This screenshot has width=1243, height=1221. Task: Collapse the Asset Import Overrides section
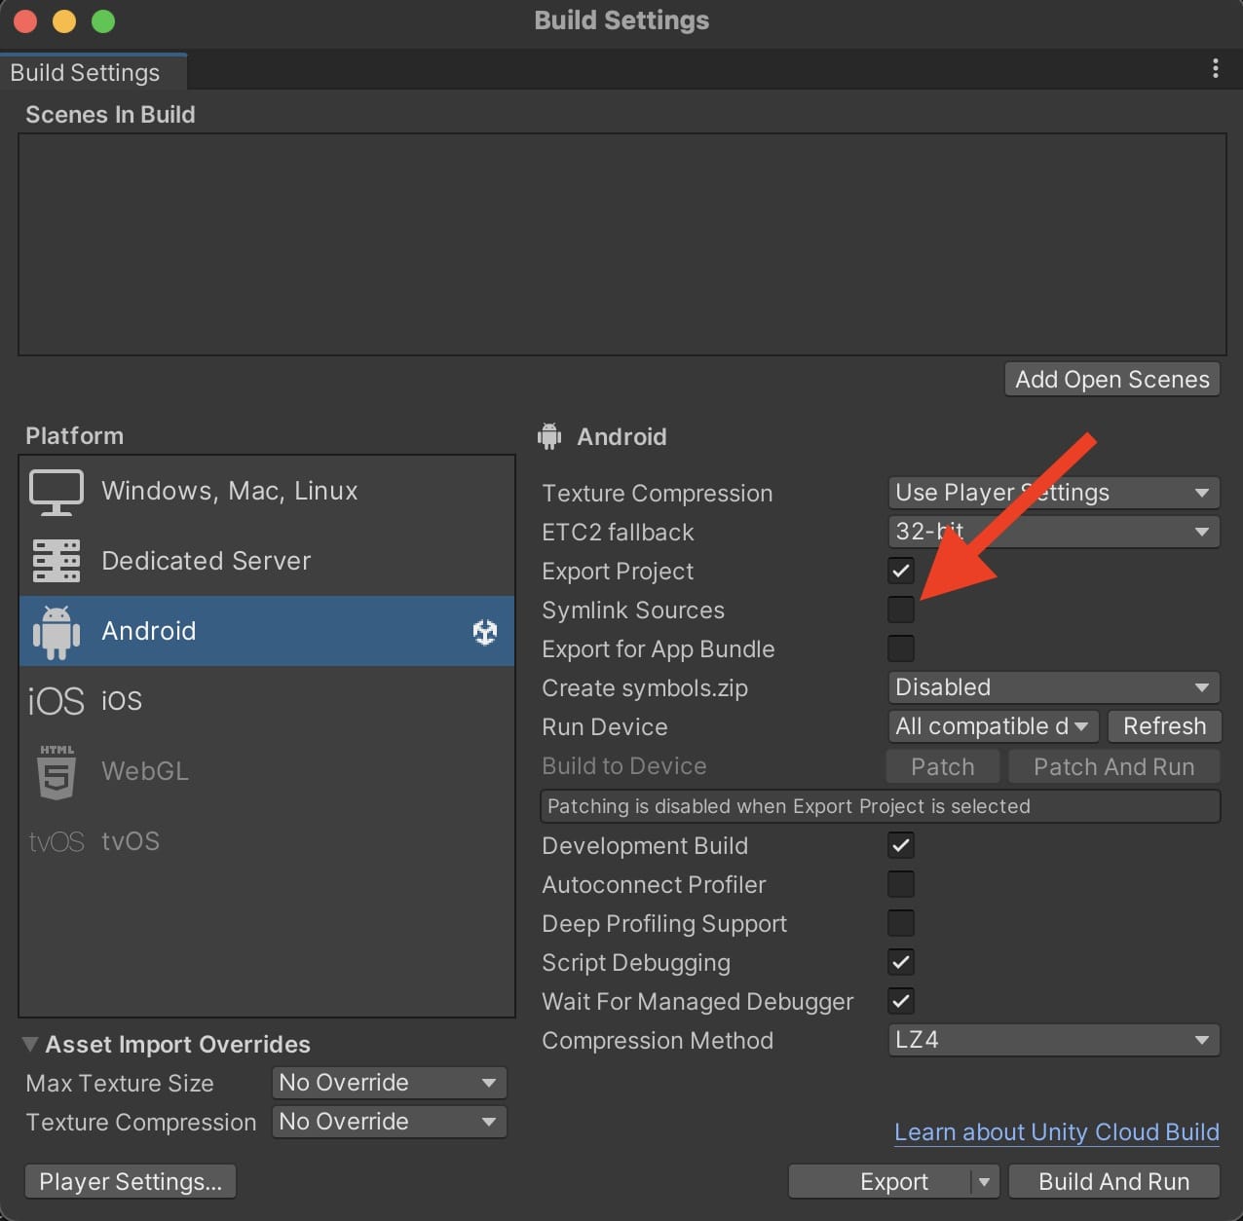click(x=30, y=1045)
